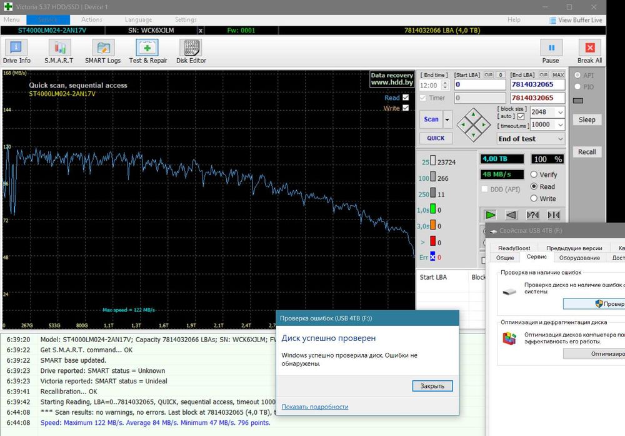Open the Actions menu
The width and height of the screenshot is (625, 436).
click(x=92, y=20)
